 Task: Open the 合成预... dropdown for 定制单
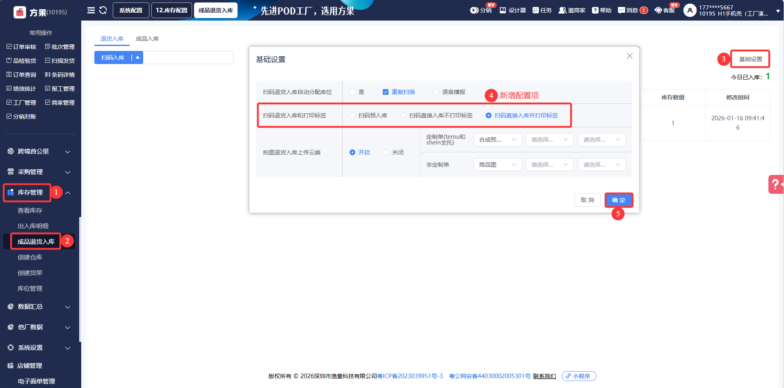coord(498,140)
